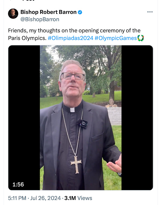Screen dimensions: 162x205
Task: View the 3.1M Views count
Action: (78, 198)
